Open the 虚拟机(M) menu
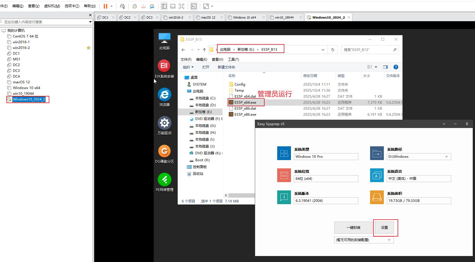This screenshot has height=262, width=475. [x=52, y=6]
